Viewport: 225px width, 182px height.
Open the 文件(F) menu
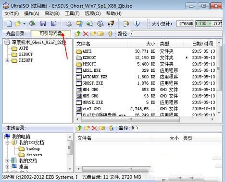coord(12,13)
